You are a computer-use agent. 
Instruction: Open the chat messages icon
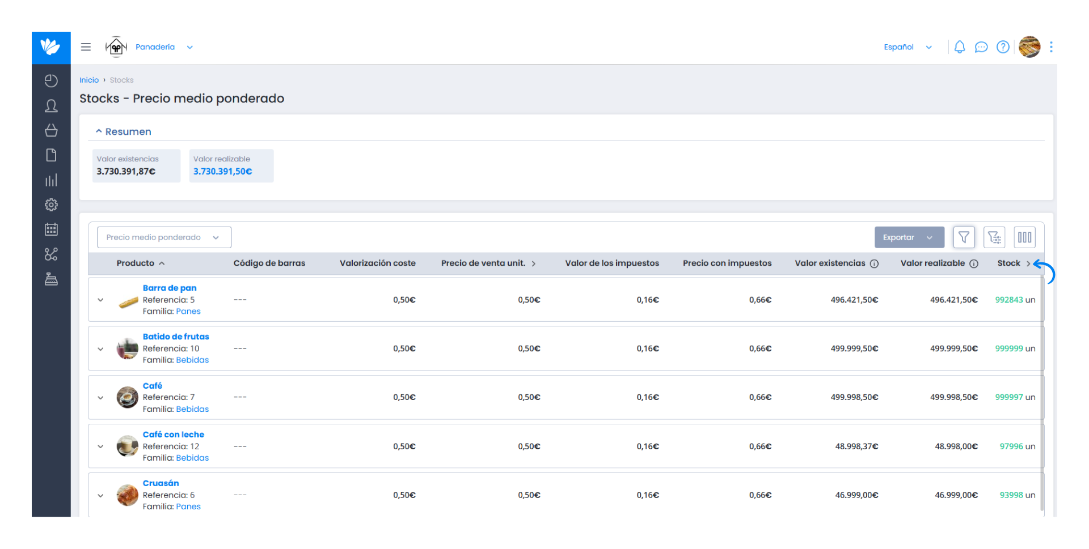981,47
